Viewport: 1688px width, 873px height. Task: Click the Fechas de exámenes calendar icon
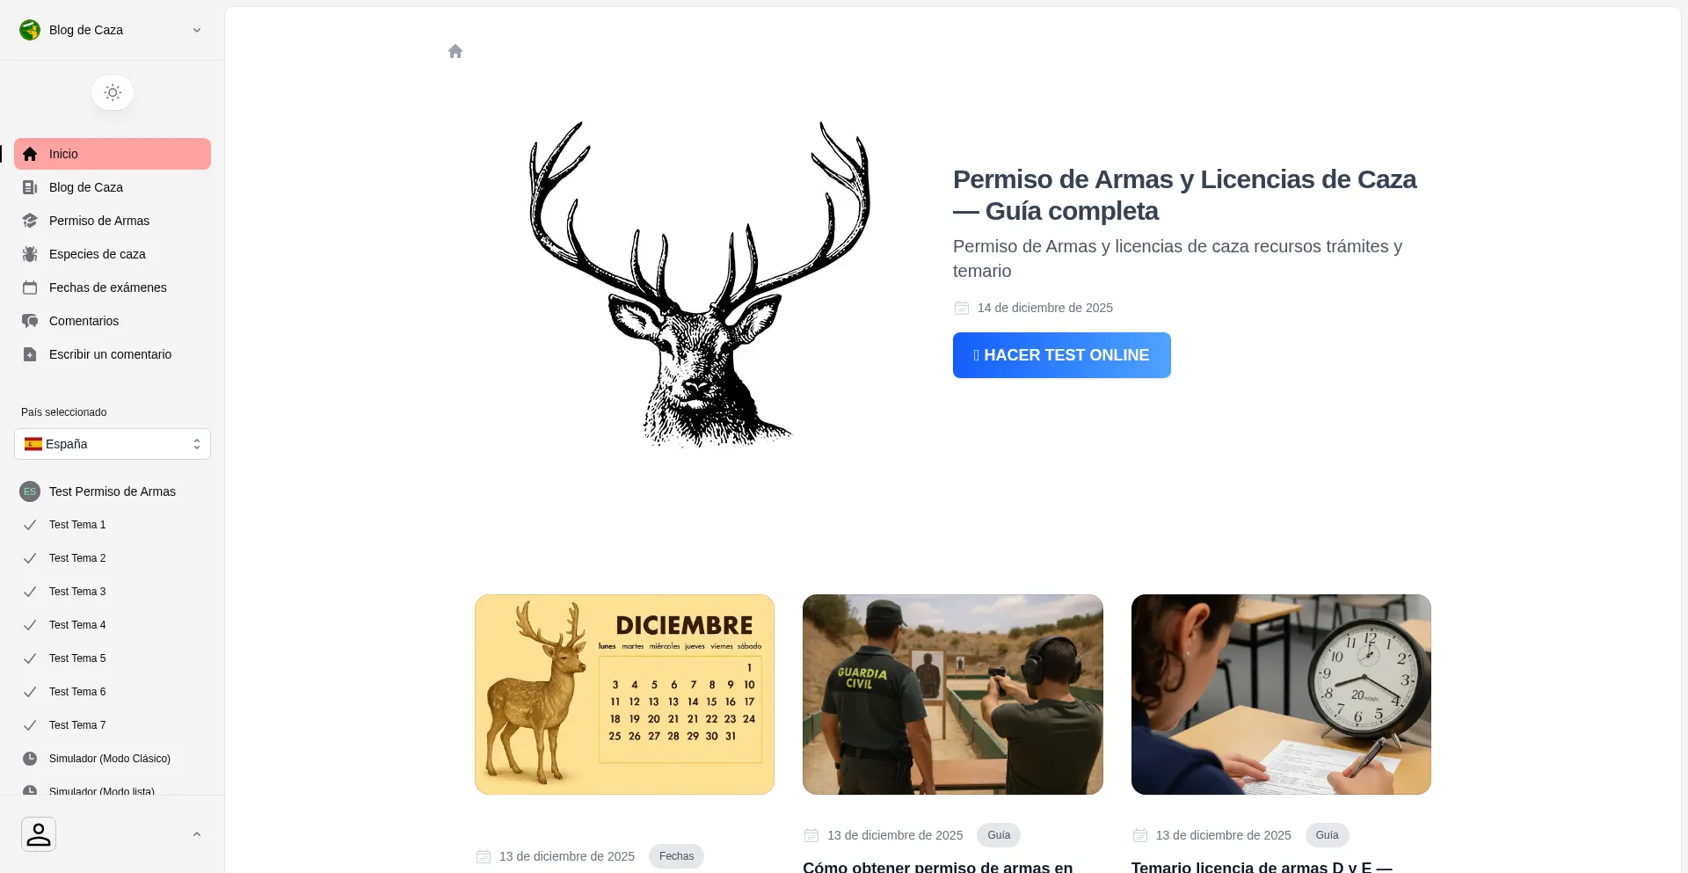30,287
